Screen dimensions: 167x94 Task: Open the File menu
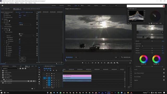[1, 3]
